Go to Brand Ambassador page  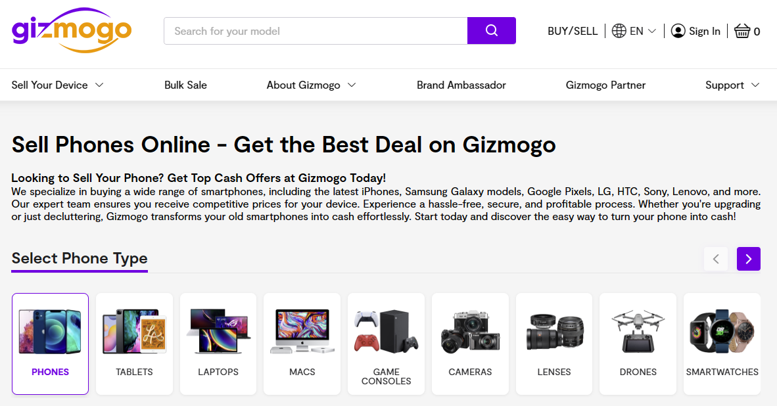(x=461, y=85)
